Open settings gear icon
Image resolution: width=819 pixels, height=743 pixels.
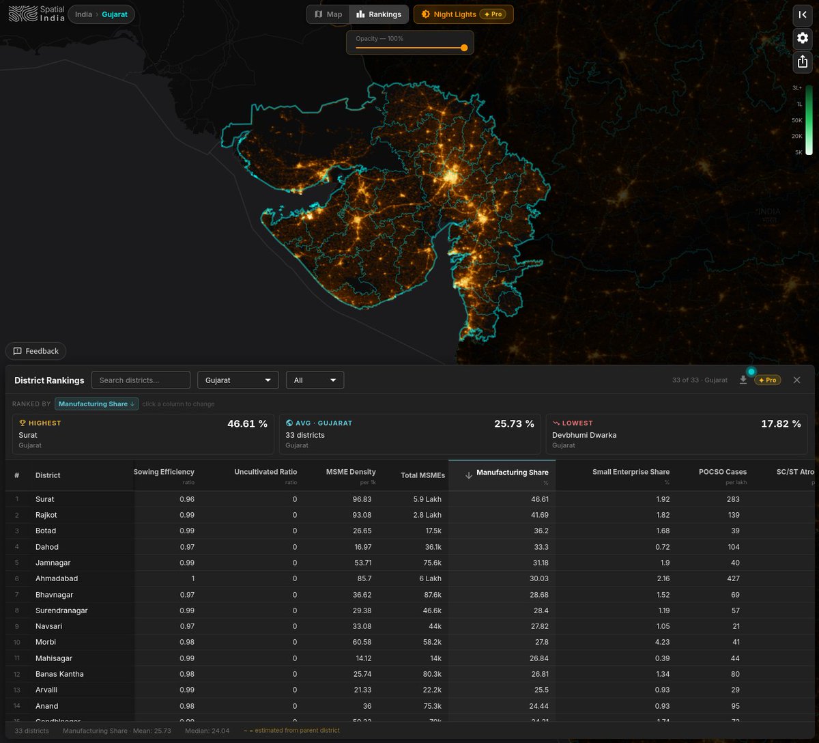pyautogui.click(x=802, y=38)
